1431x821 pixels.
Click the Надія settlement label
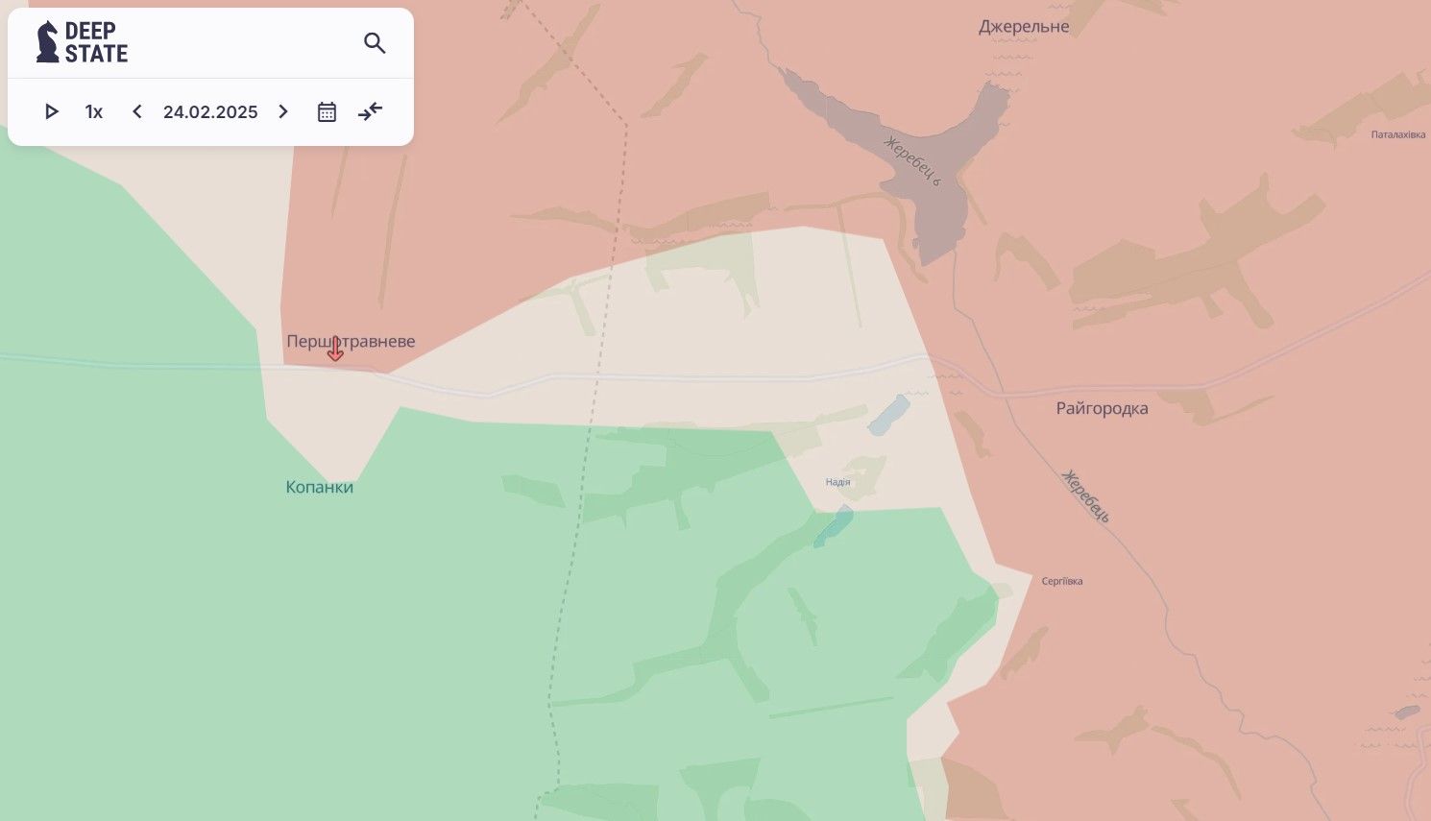point(837,482)
